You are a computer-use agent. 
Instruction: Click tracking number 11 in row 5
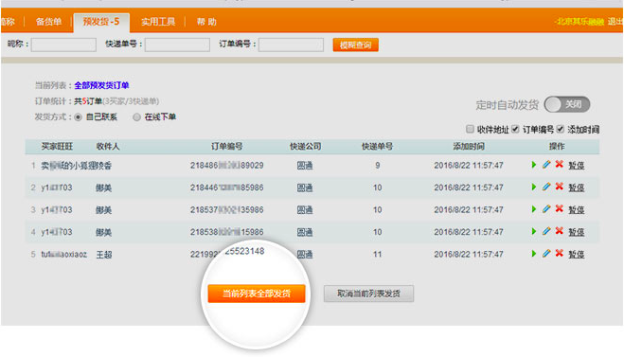[x=377, y=255]
